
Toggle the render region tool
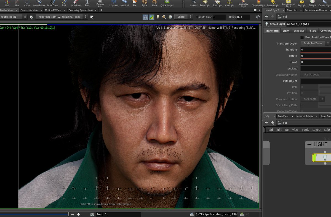[151, 17]
